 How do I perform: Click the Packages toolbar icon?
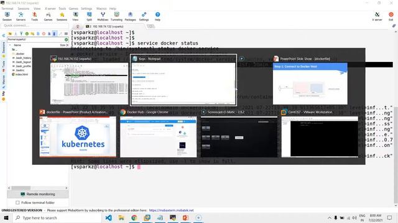click(x=130, y=17)
